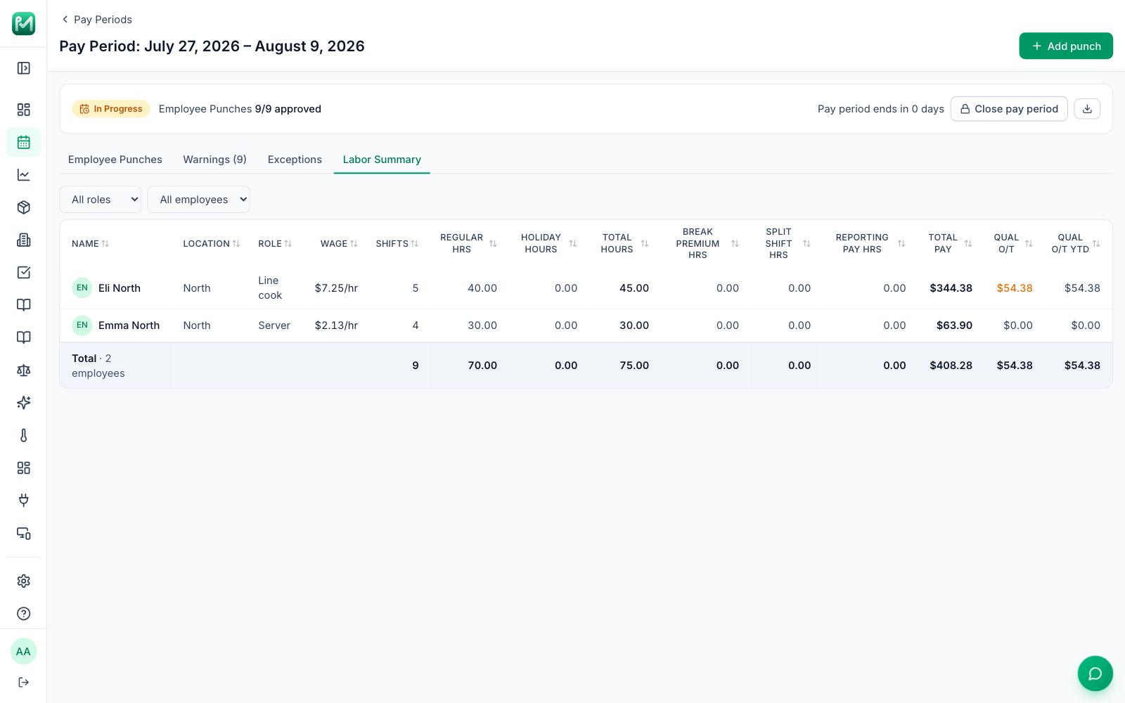Click the logout arrow icon

pyautogui.click(x=23, y=682)
